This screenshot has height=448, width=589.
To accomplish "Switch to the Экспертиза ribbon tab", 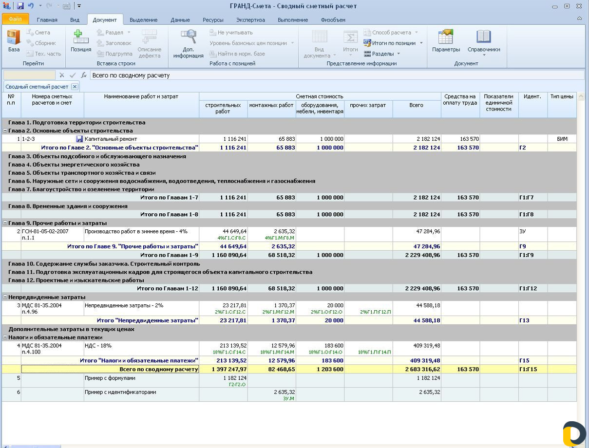I will [250, 20].
